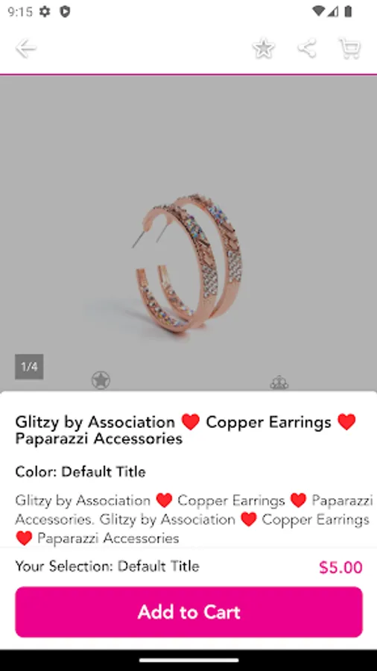The height and width of the screenshot is (671, 377).
Task: Click the shield icon in status bar
Action: (x=65, y=12)
